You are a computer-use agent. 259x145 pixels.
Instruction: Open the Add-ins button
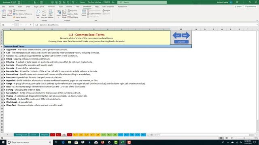point(38,14)
